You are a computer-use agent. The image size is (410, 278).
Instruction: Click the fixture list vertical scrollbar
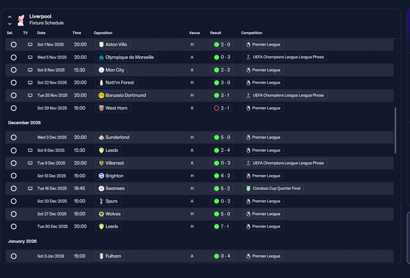[395, 130]
